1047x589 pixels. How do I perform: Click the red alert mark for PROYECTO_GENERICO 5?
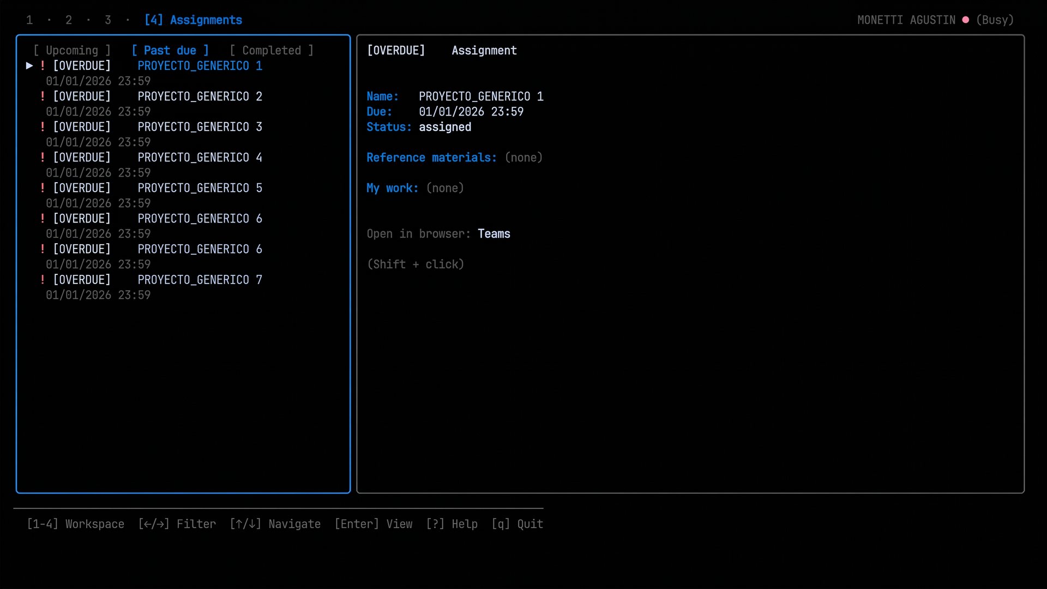coord(43,188)
